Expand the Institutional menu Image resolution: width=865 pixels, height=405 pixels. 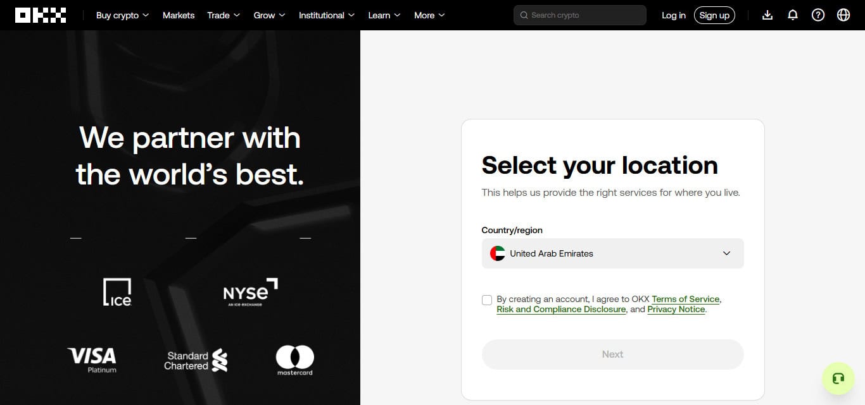point(327,15)
